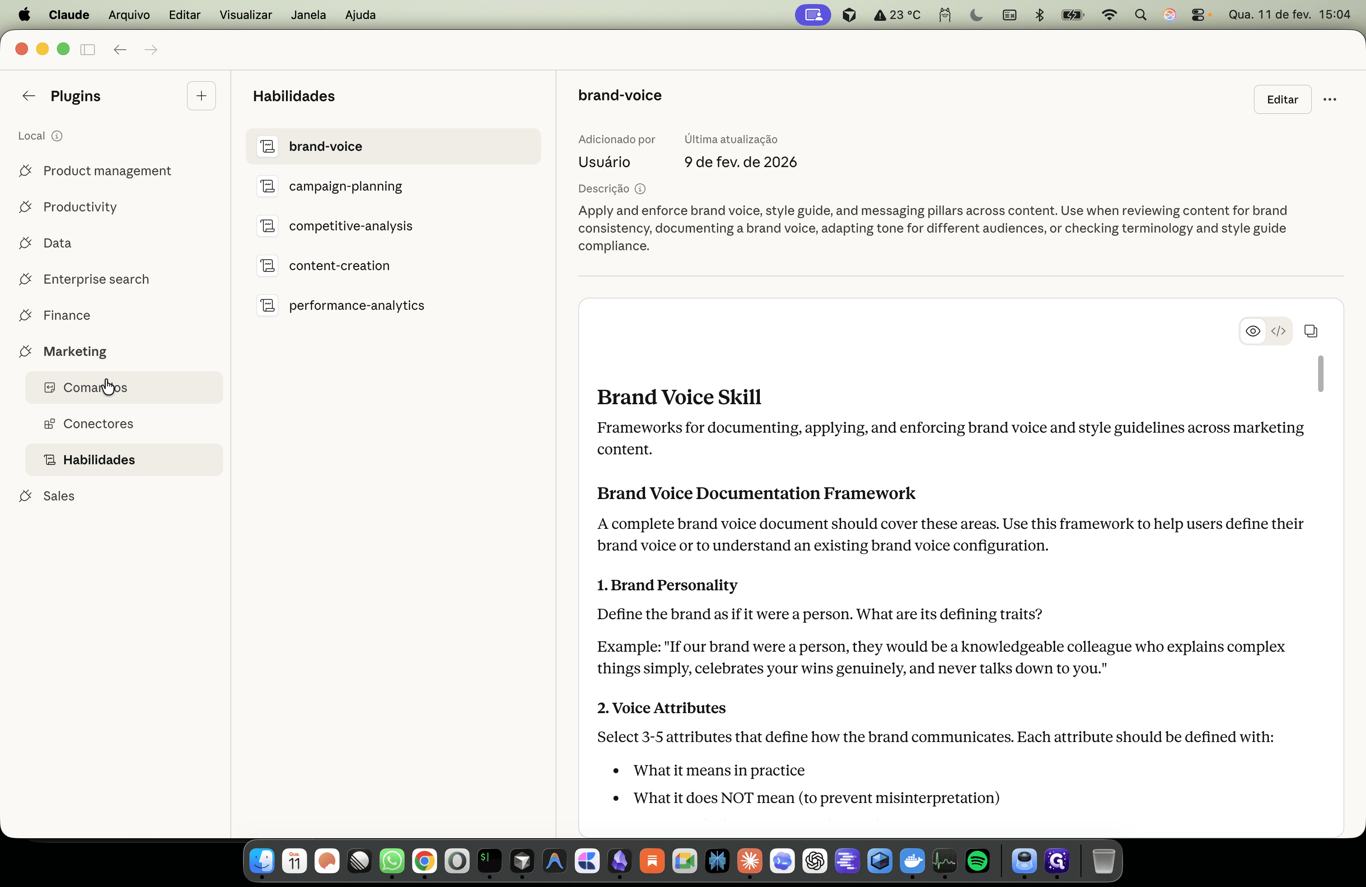Click the Editar button
Screen dimensions: 1366x887
click(1282, 99)
